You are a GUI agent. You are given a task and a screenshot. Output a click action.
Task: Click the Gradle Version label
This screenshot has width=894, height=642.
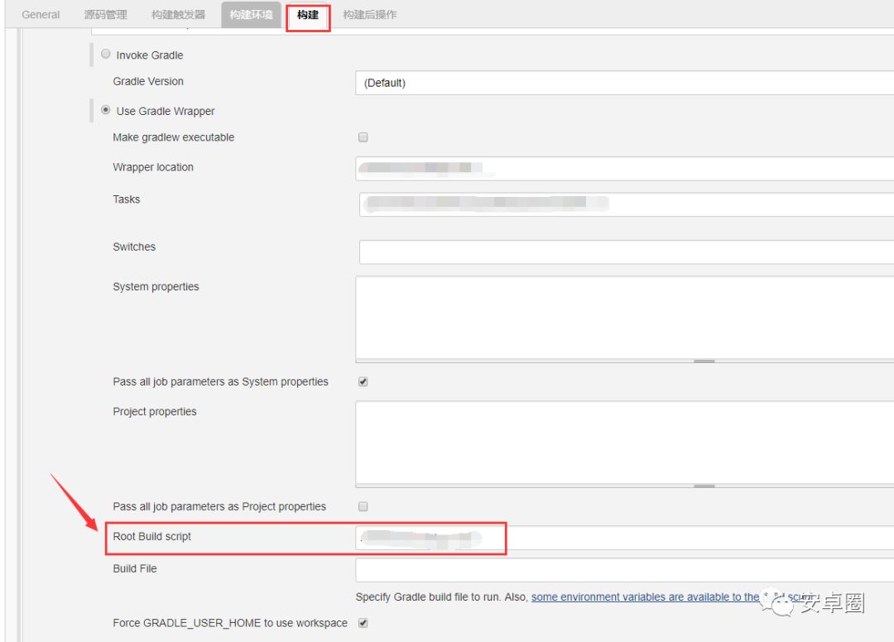click(148, 81)
